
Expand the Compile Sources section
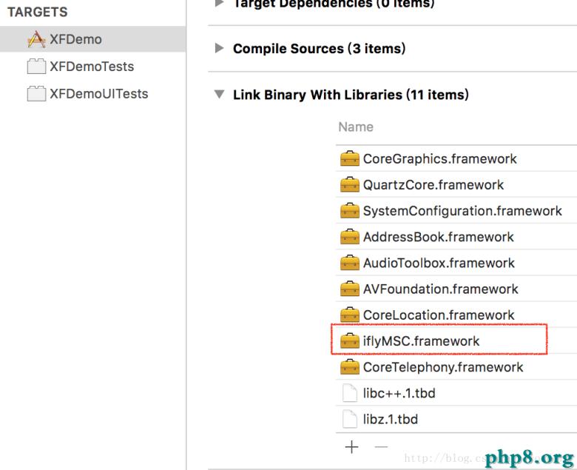[219, 49]
